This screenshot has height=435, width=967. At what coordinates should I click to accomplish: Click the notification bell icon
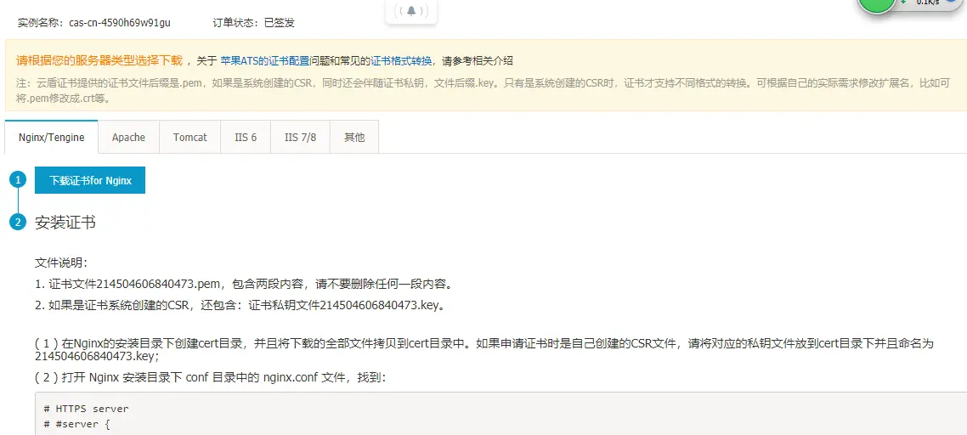click(411, 11)
